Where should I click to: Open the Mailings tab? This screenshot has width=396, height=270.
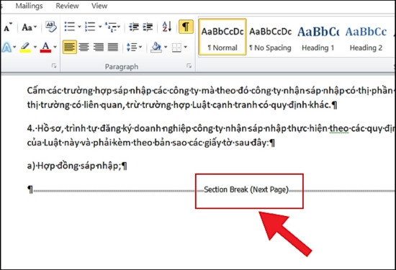coord(29,6)
